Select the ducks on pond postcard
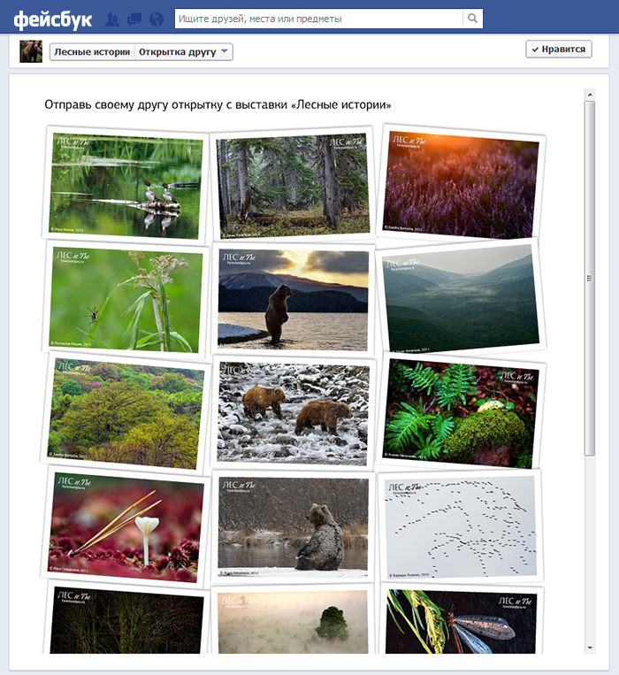619x675 pixels. pos(126,185)
